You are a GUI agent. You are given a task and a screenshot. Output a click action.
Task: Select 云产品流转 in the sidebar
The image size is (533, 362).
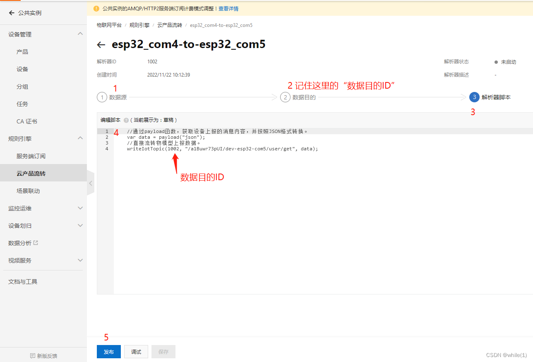coord(43,174)
